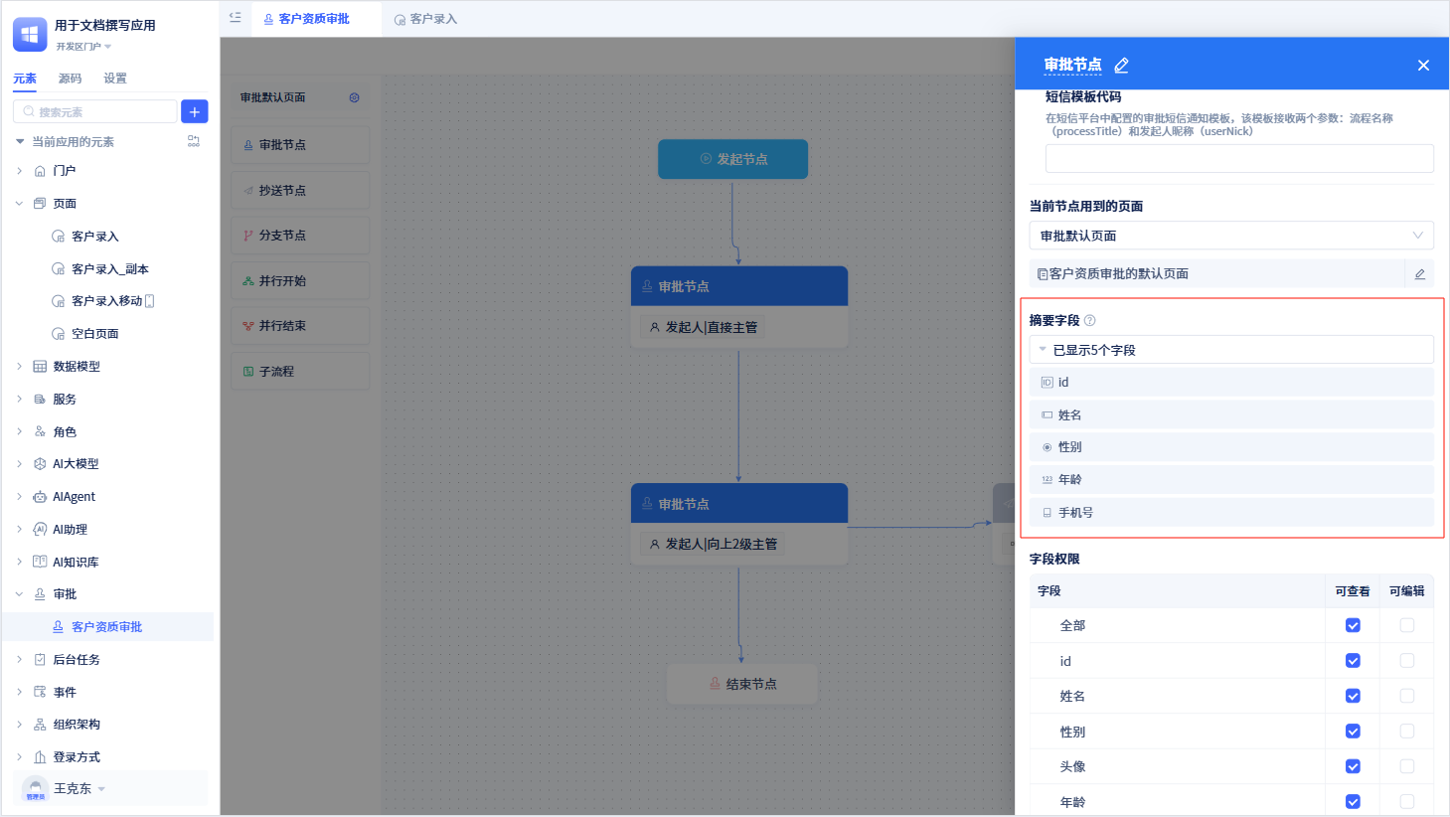
Task: Open the 客户录入_副本 page
Action: coord(110,269)
